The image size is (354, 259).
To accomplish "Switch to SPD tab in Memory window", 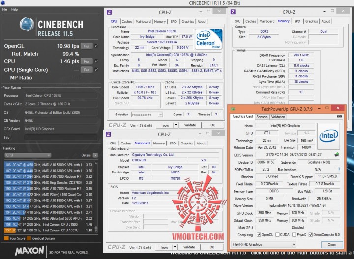I will 297,21.
